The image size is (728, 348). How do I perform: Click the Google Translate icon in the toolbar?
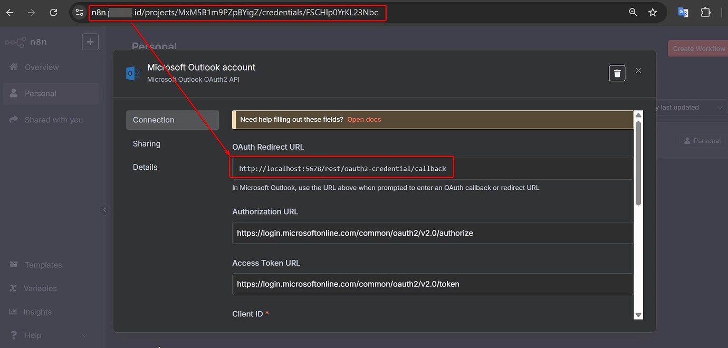coord(683,12)
